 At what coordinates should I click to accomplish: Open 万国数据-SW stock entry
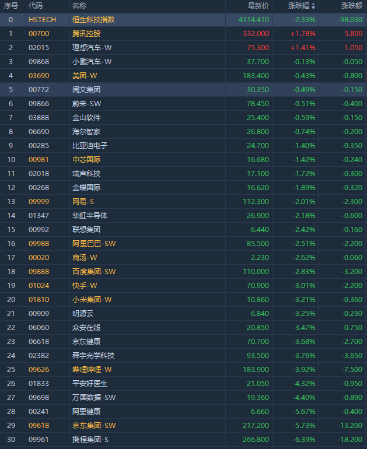(94, 398)
